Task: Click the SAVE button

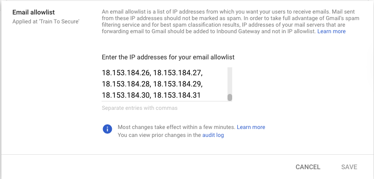Action: point(349,167)
